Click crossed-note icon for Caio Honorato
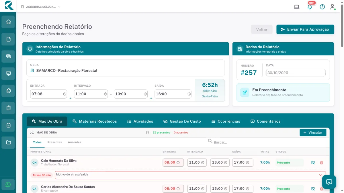Screen dimensions: 344x193 click(x=313, y=163)
